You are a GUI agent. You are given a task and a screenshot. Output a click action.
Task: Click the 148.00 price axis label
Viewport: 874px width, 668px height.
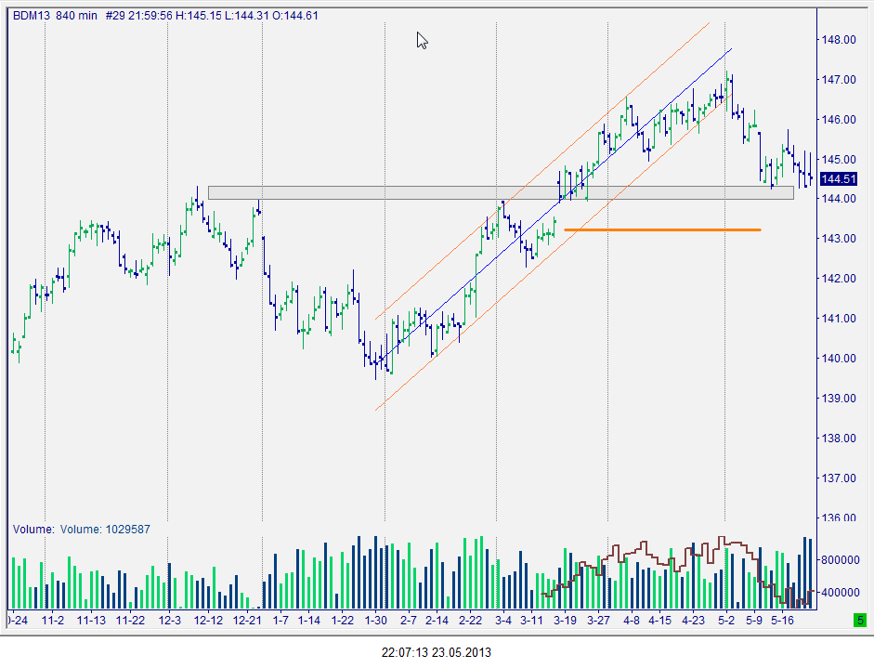tap(839, 40)
